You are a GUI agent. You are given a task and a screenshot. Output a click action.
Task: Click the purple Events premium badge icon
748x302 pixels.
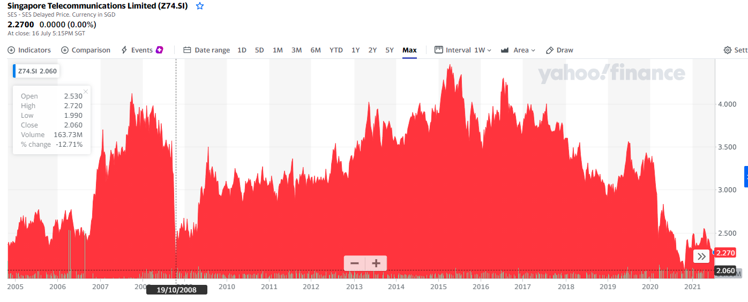click(x=159, y=50)
